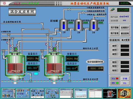Click the cooling water inlet valve left of 混合罐2

click(42, 54)
